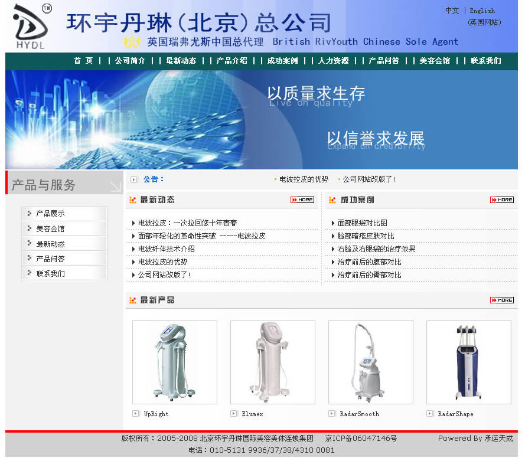Click the UpRight product thumbnail image
The height and width of the screenshot is (471, 525).
tap(174, 362)
